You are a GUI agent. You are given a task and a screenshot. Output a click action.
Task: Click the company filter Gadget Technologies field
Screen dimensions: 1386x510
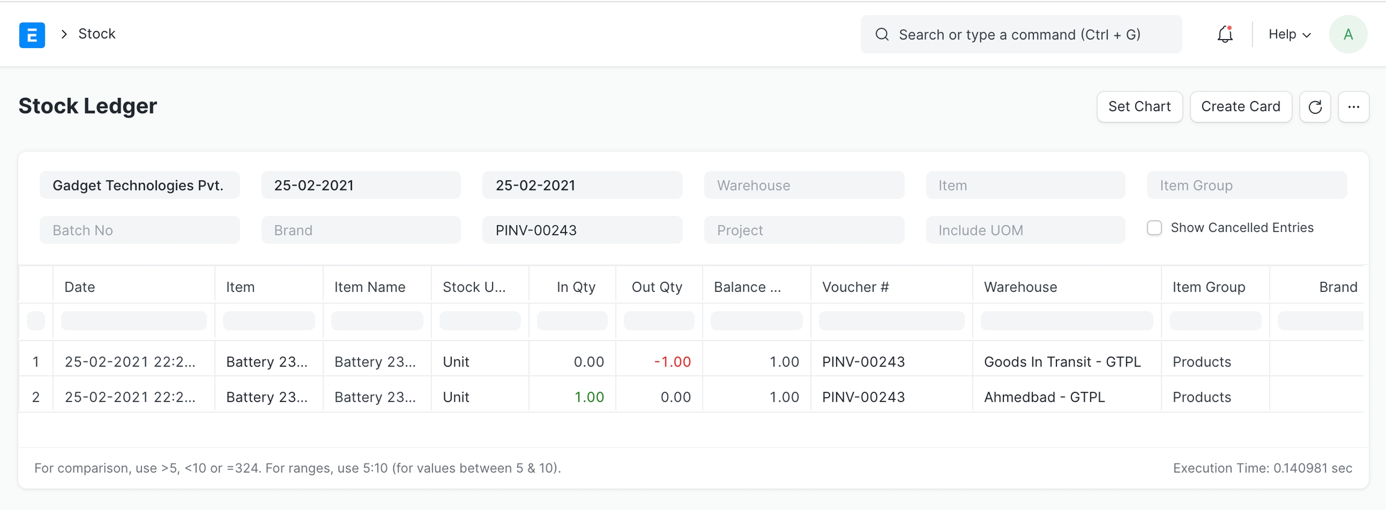(140, 185)
